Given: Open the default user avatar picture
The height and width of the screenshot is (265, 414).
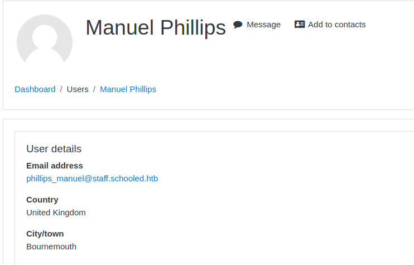Looking at the screenshot, I should [45, 42].
